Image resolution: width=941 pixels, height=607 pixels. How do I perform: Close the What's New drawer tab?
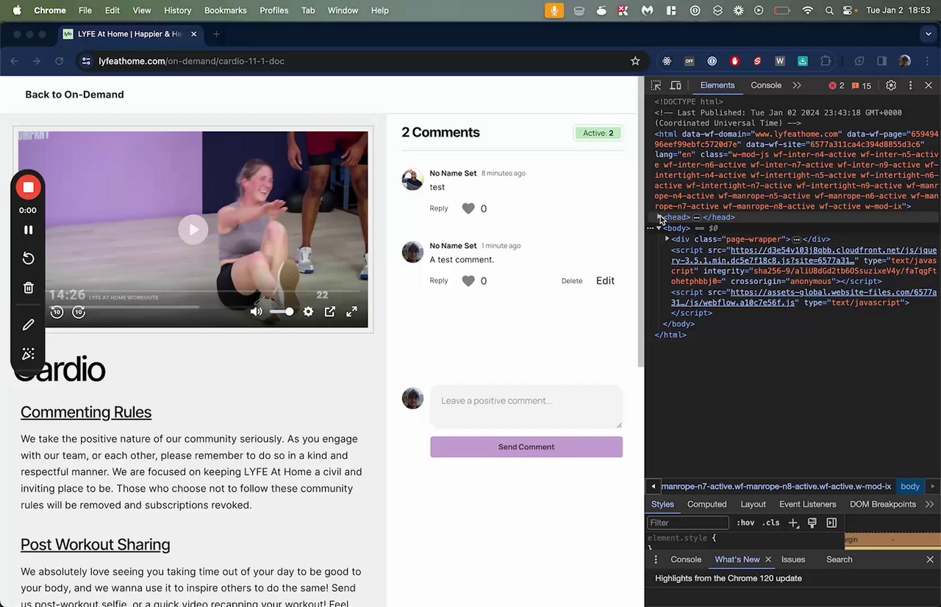coord(768,559)
